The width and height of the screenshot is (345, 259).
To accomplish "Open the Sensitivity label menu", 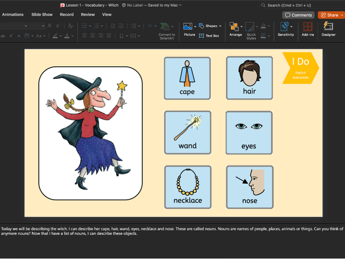I will tap(286, 29).
